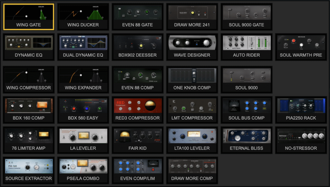This screenshot has height=187, width=330.
Task: Select the WING GATE plugin tile
Action: click(29, 17)
